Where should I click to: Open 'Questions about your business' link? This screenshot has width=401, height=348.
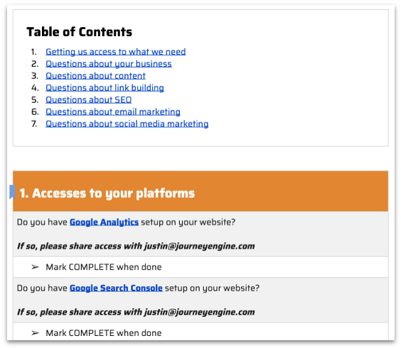click(109, 64)
